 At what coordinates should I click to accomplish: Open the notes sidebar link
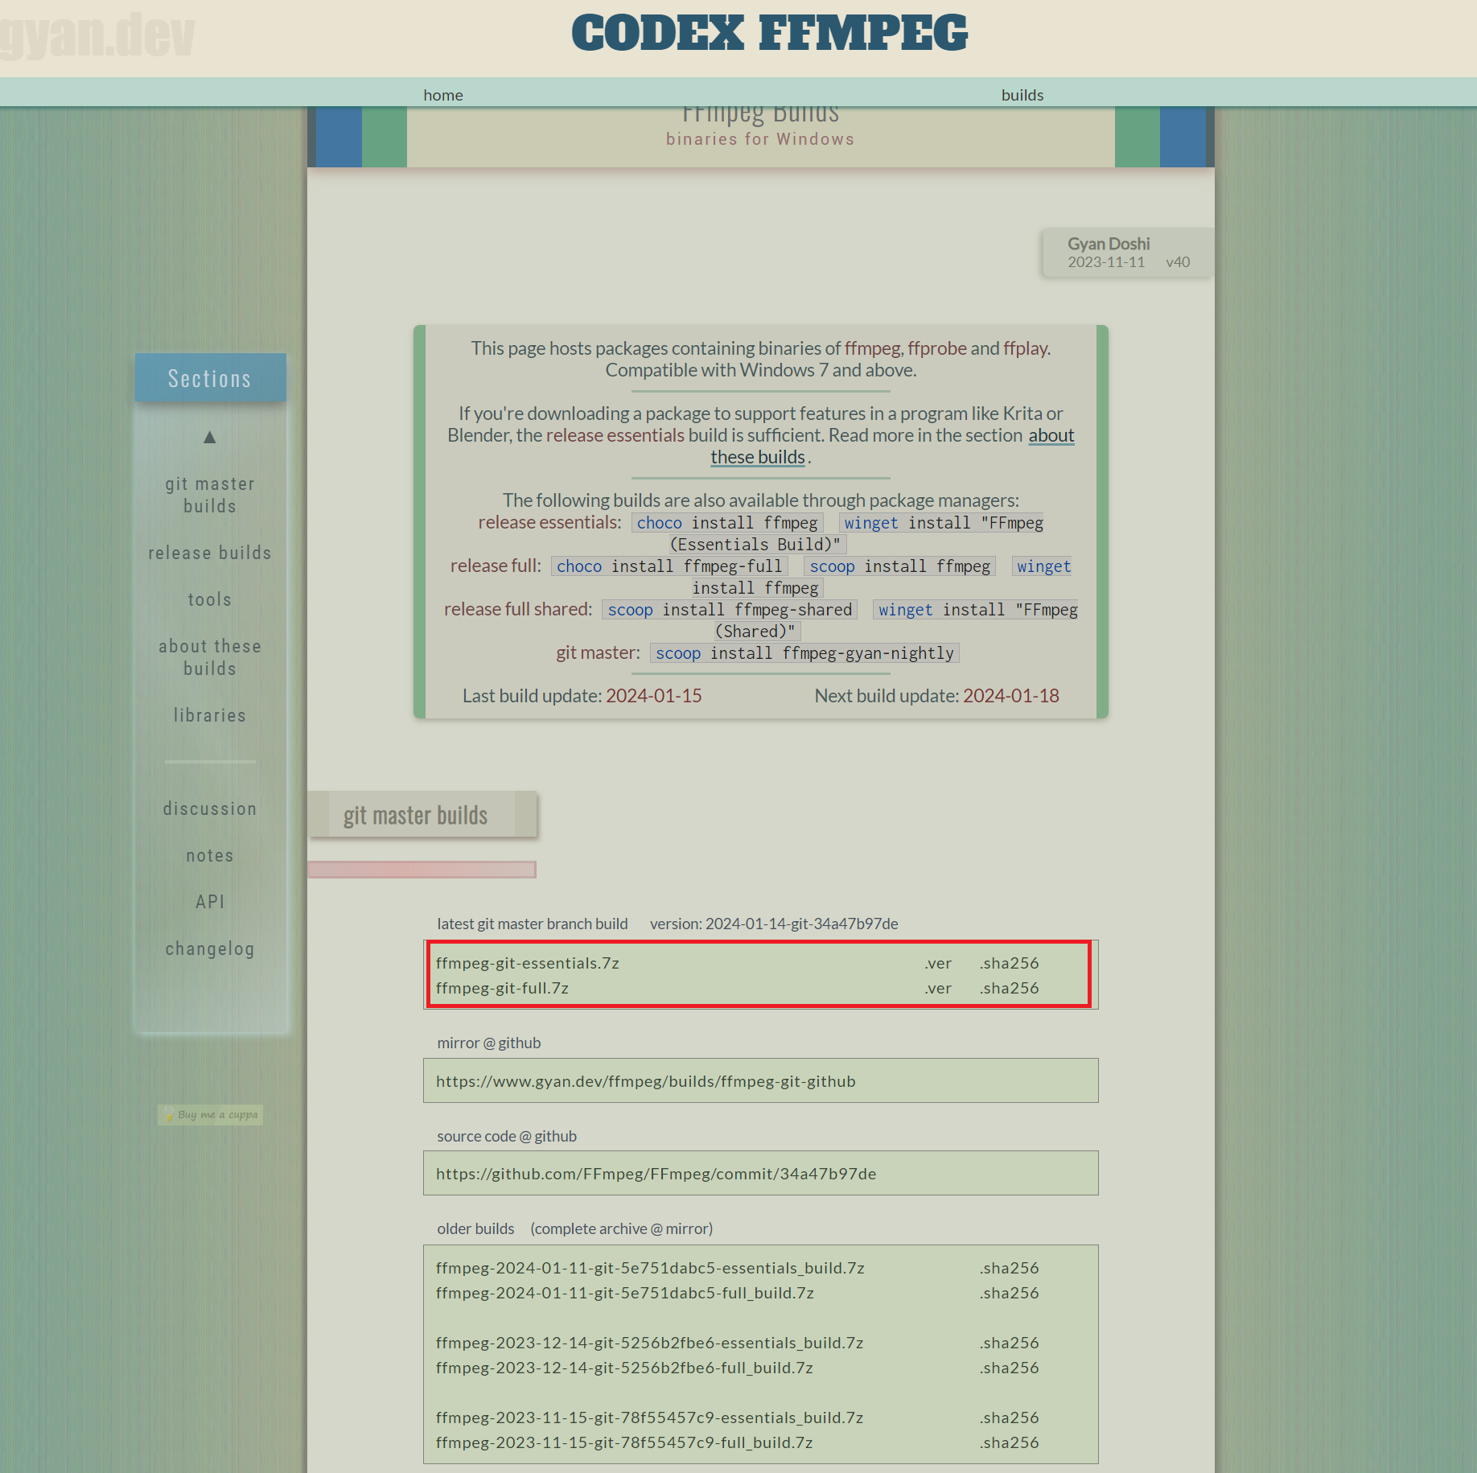(x=210, y=855)
